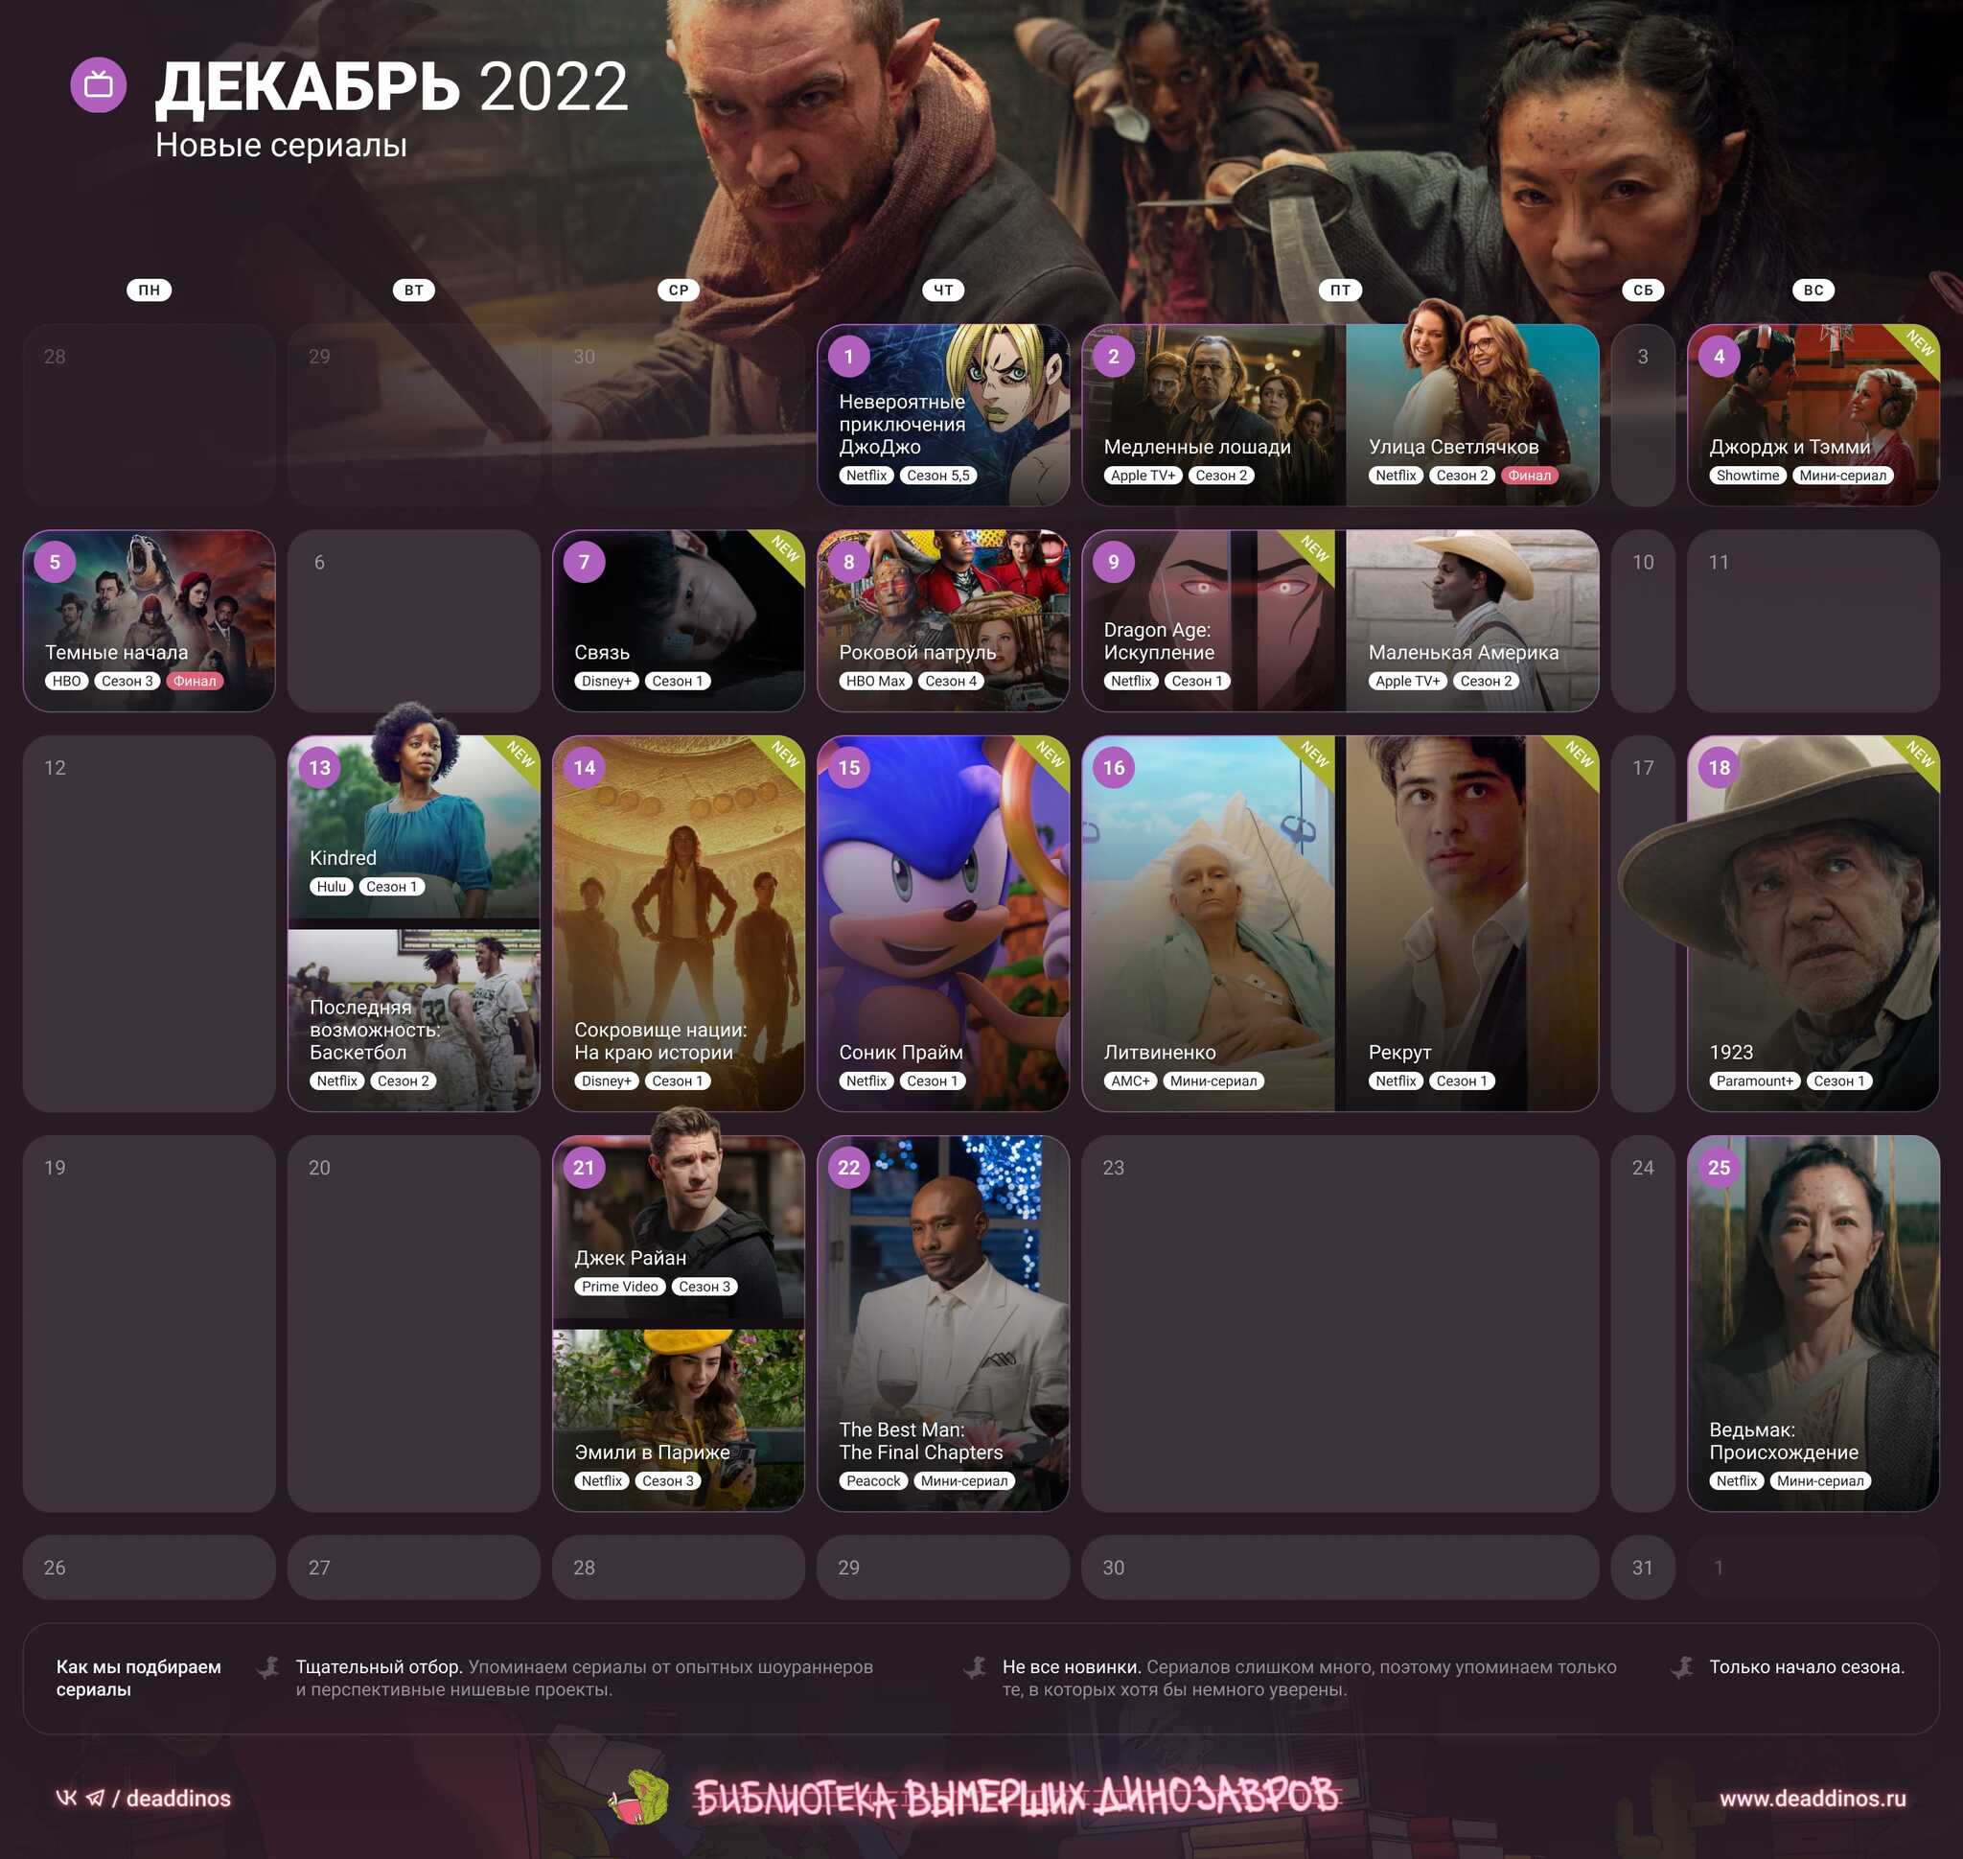1963x1859 pixels.
Task: Click the '/ deaddinos' social handle
Action: pos(171,1798)
